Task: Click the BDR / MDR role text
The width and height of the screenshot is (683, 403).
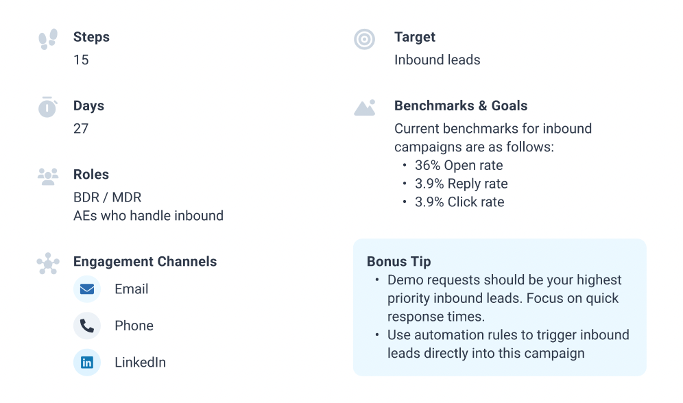Action: click(108, 197)
